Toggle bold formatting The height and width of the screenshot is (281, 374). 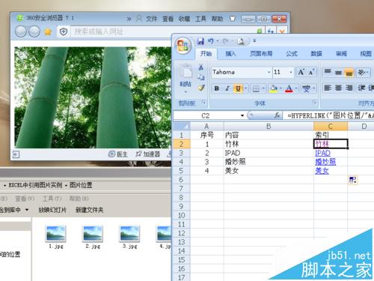[x=217, y=88]
